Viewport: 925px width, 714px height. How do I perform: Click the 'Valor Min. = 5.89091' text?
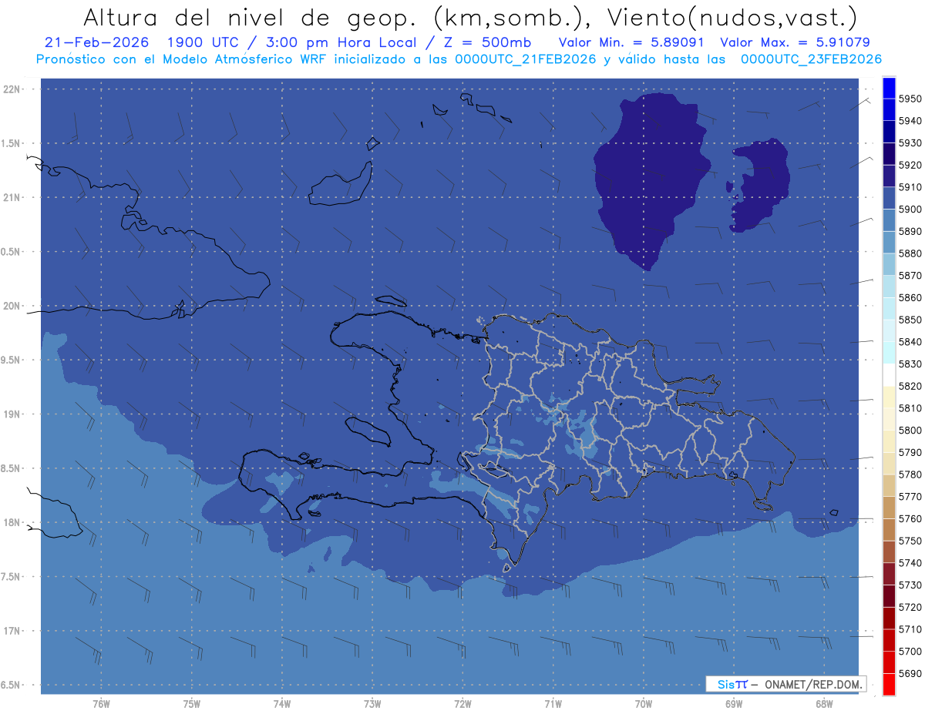[633, 42]
